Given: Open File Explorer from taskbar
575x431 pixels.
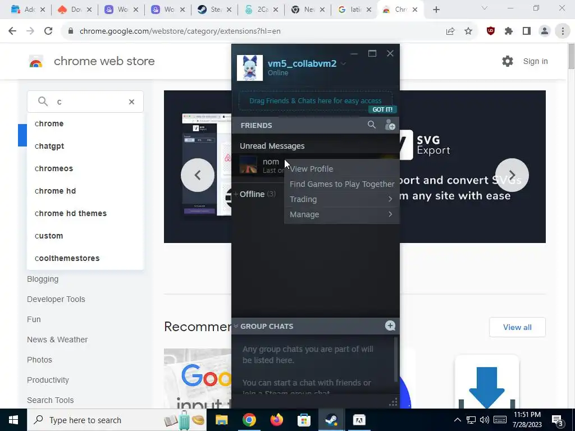Looking at the screenshot, I should tap(221, 420).
